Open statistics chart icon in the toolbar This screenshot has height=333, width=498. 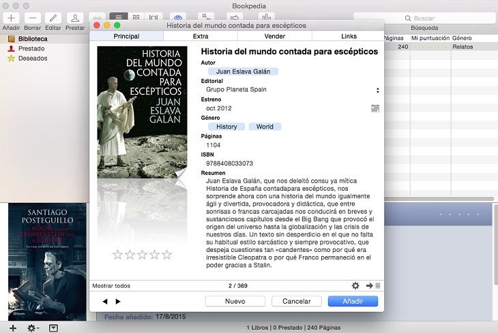pos(267,17)
